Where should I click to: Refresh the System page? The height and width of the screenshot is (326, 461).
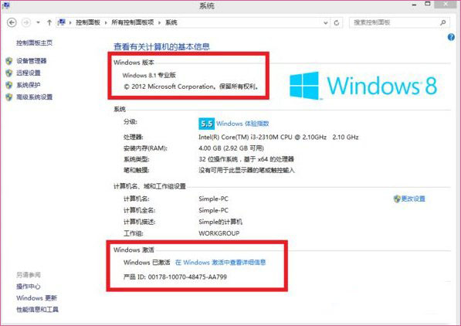click(x=337, y=22)
